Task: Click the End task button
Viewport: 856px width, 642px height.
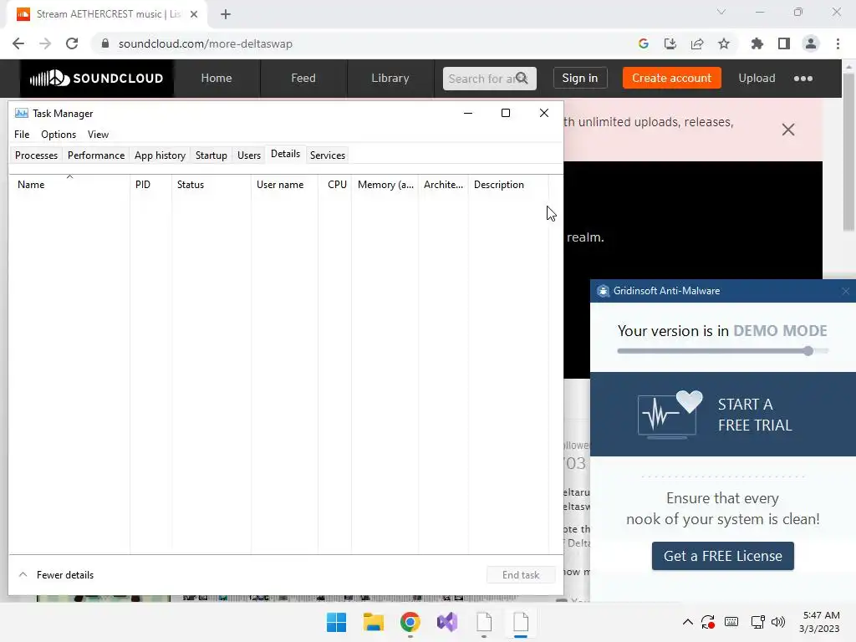Action: pos(521,575)
